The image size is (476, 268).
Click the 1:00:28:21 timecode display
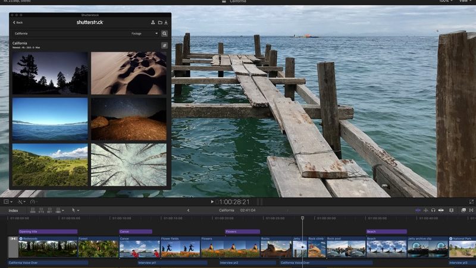pos(234,202)
